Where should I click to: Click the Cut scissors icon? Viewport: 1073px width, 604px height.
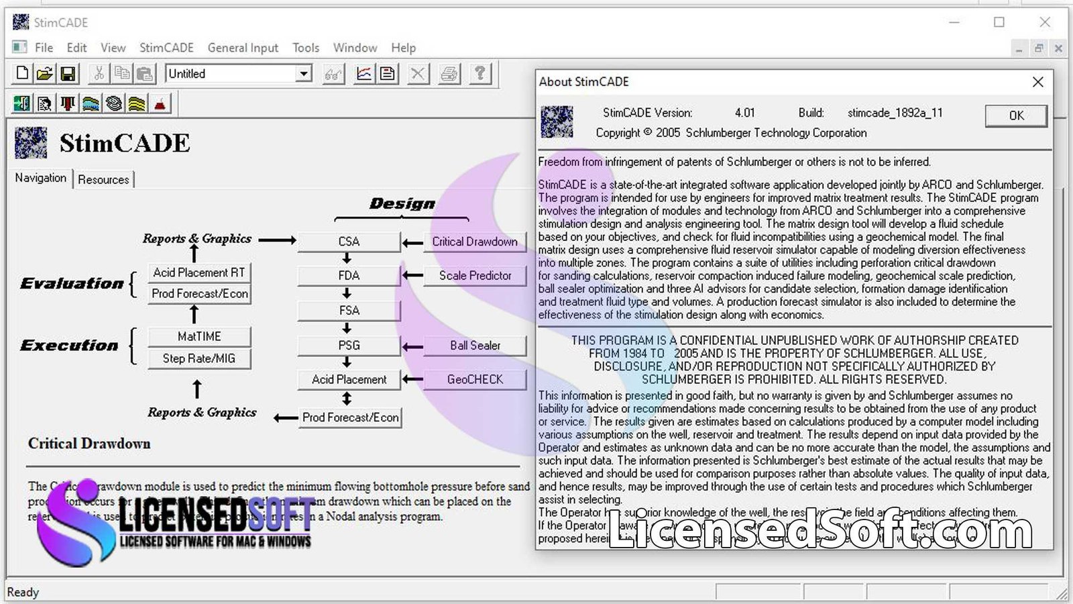pos(99,73)
